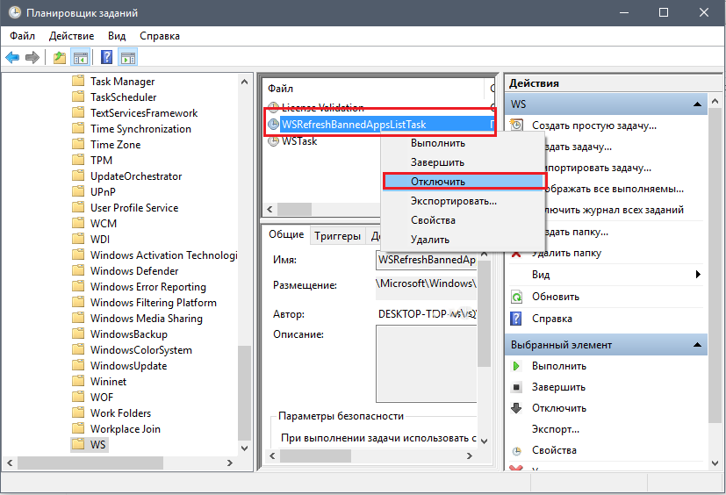Collapse the Выбранный элемент section
This screenshot has height=495, width=726.
(697, 345)
